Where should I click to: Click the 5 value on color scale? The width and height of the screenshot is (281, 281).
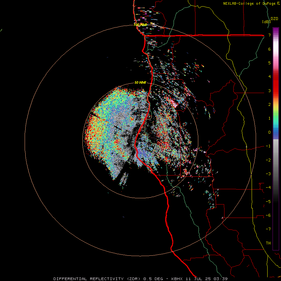[x=269, y=63]
